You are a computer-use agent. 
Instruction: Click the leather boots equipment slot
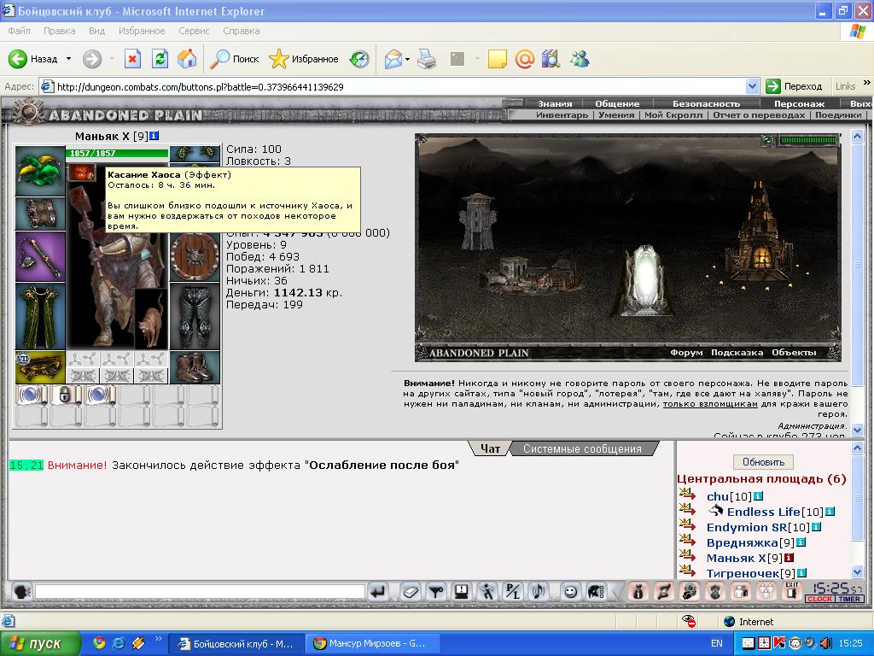coord(195,367)
